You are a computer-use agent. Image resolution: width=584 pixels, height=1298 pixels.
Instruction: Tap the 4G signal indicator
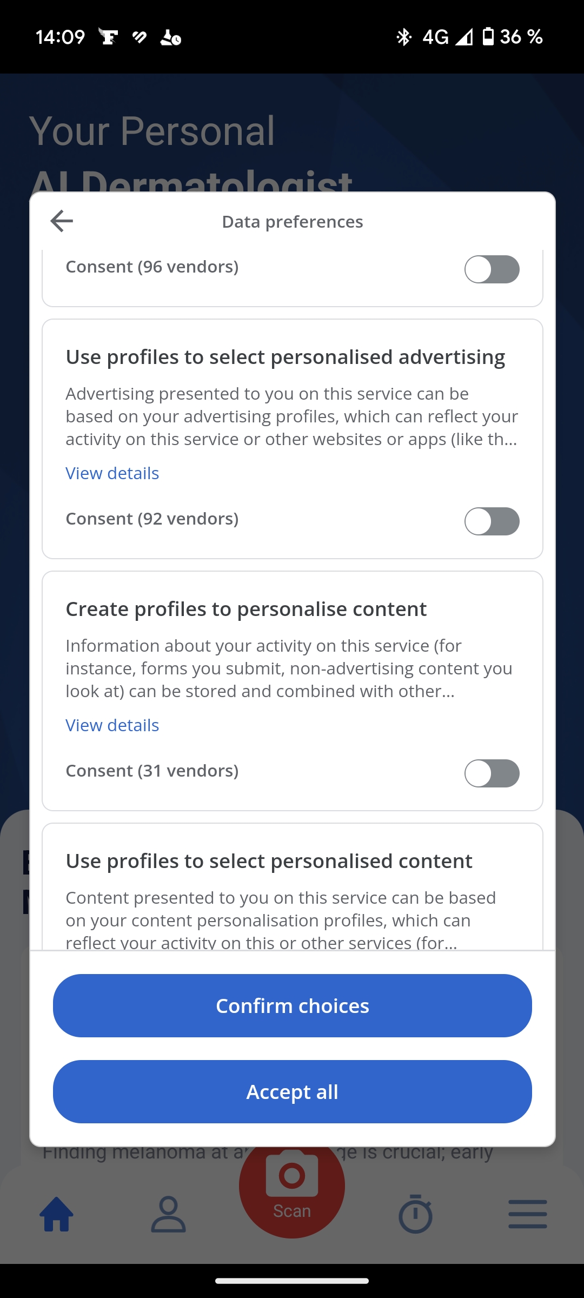click(x=435, y=37)
